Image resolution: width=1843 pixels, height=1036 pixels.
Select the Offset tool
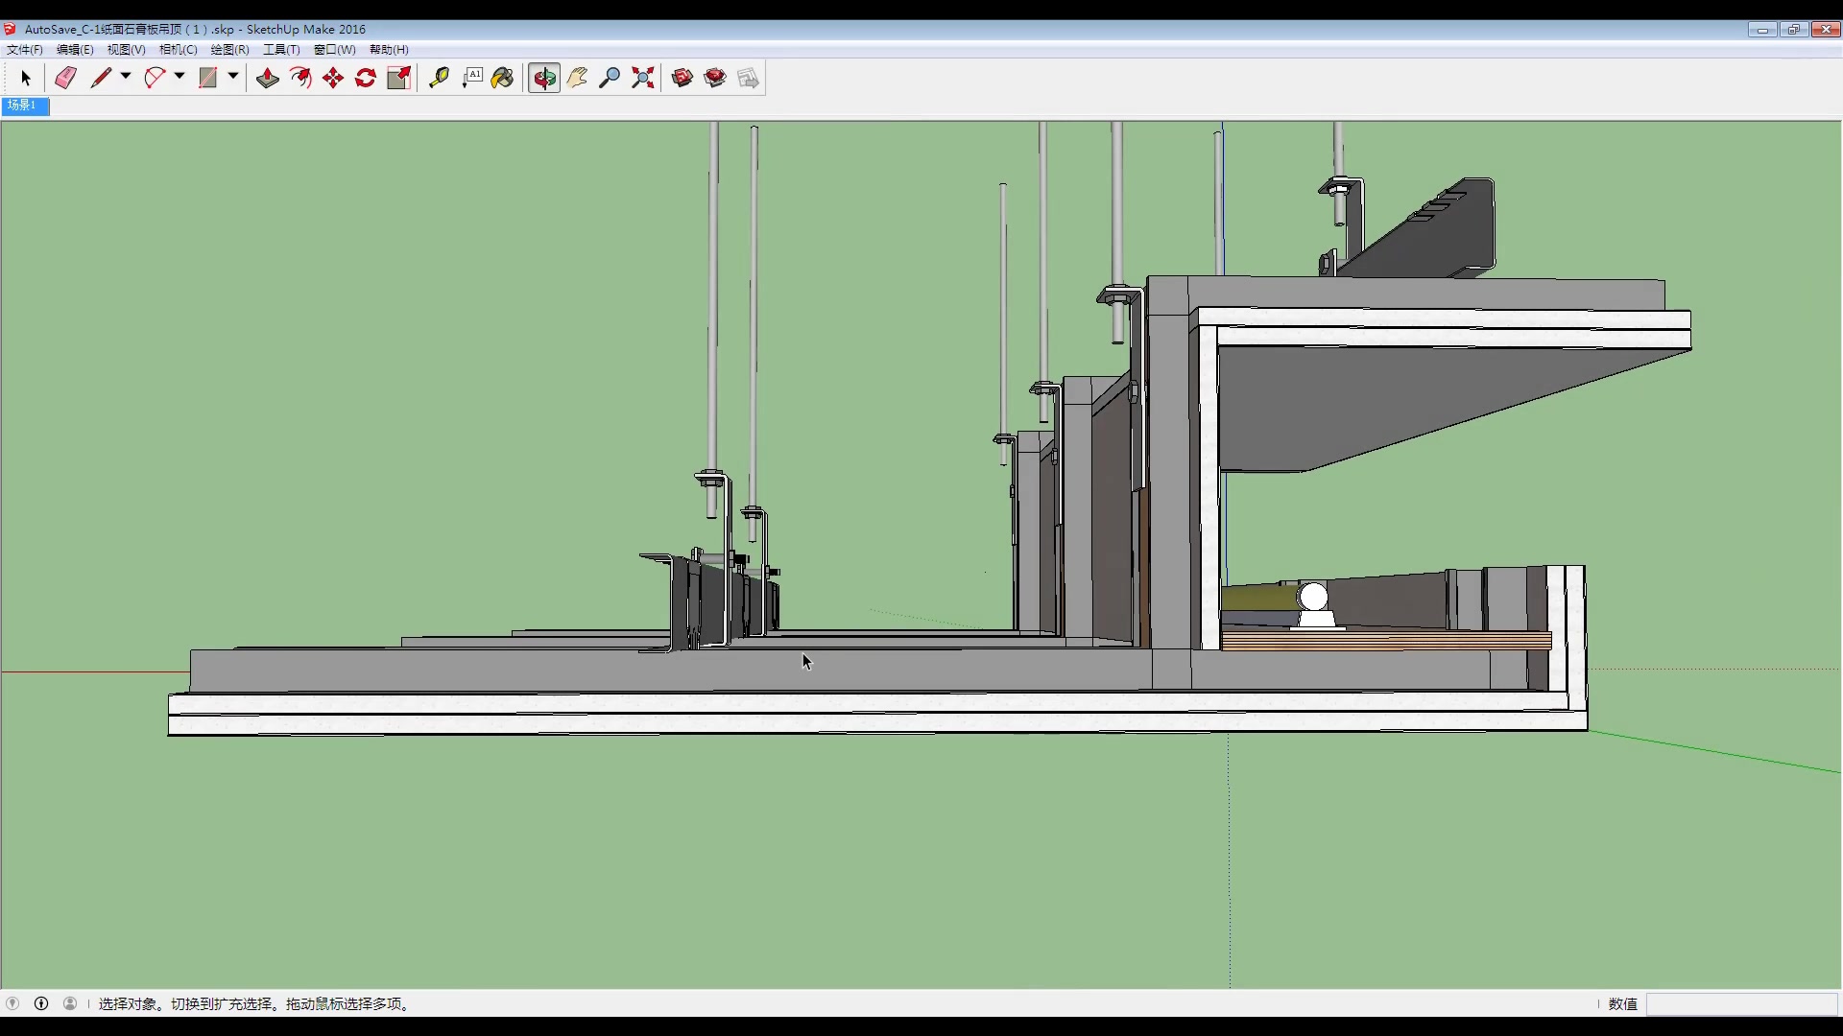[x=300, y=79]
